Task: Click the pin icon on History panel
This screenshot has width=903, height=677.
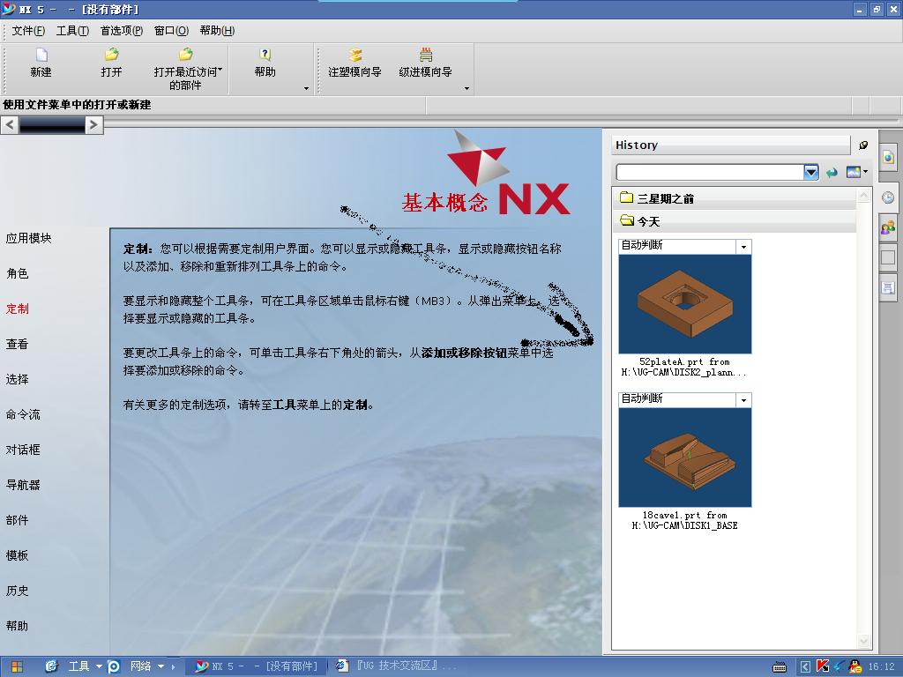Action: [x=863, y=145]
